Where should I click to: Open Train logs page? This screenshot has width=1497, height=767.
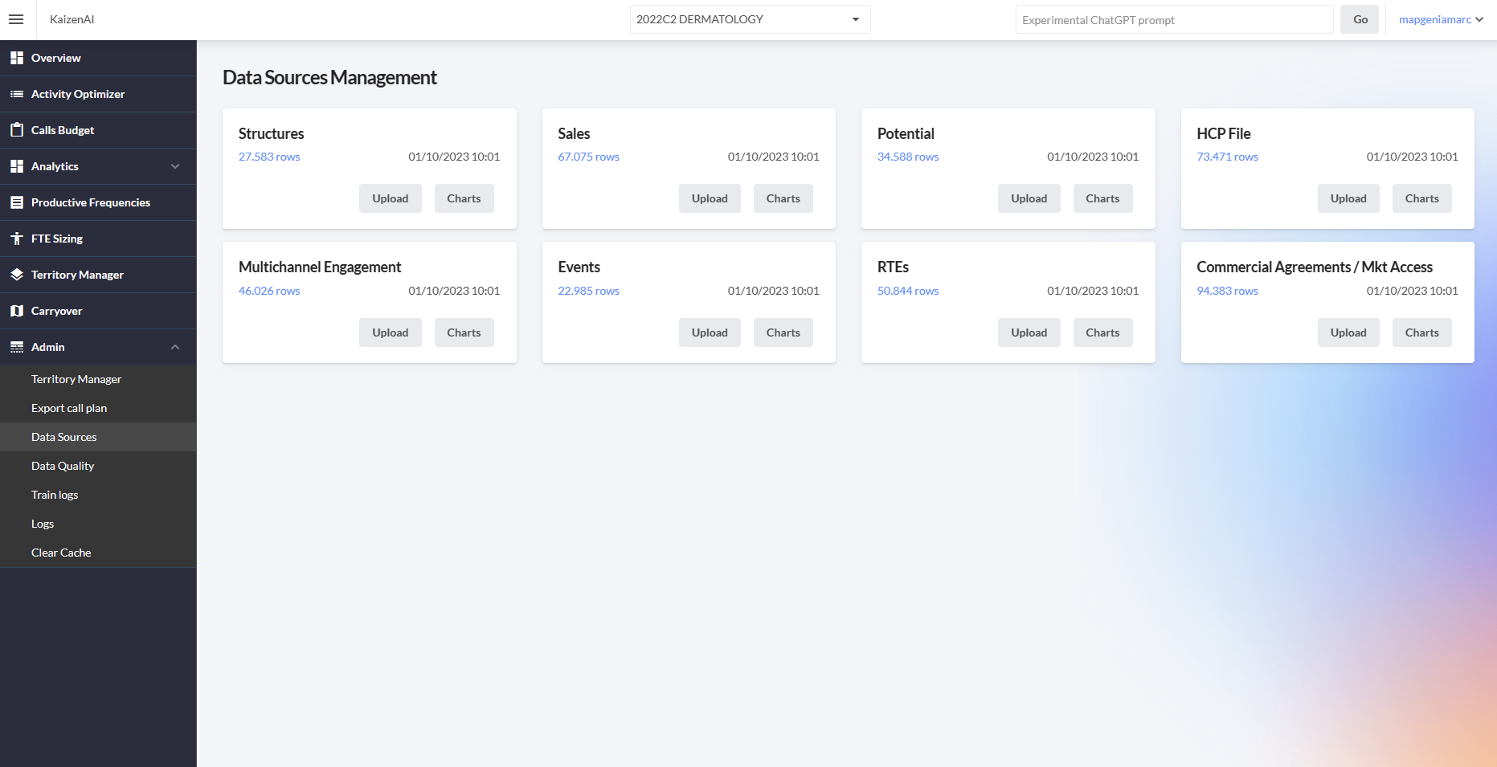tap(98, 495)
